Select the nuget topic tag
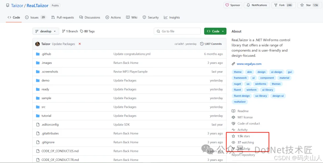The image size is (323, 163). pos(237,84)
